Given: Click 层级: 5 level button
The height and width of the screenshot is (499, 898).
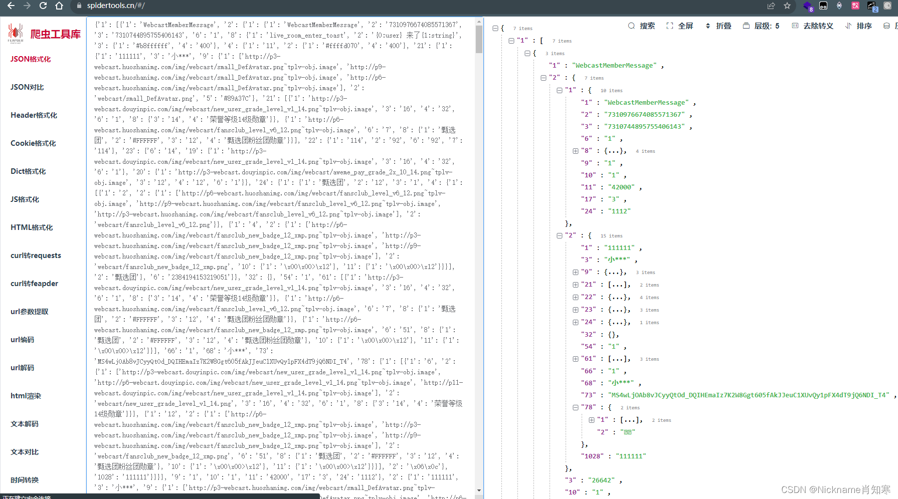Looking at the screenshot, I should click(761, 26).
